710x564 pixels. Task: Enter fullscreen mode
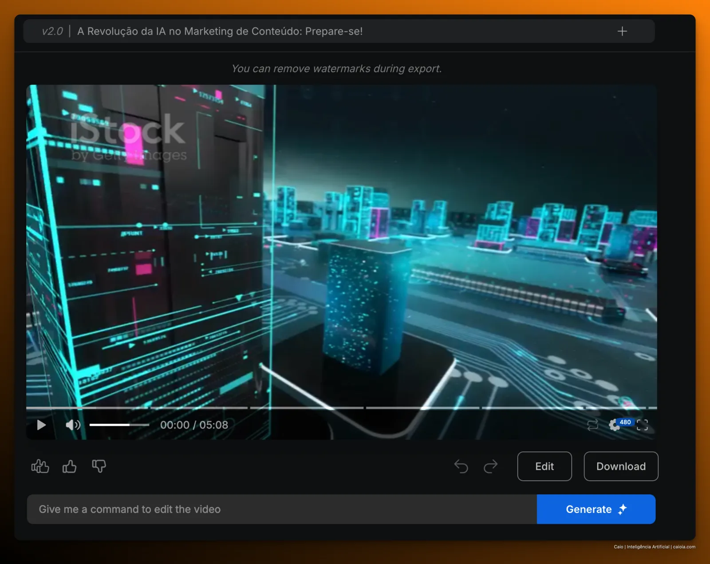tap(642, 425)
